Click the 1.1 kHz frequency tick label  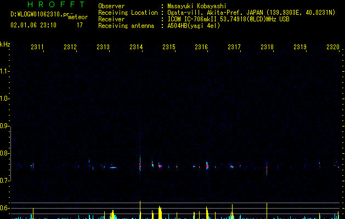(x=4, y=71)
